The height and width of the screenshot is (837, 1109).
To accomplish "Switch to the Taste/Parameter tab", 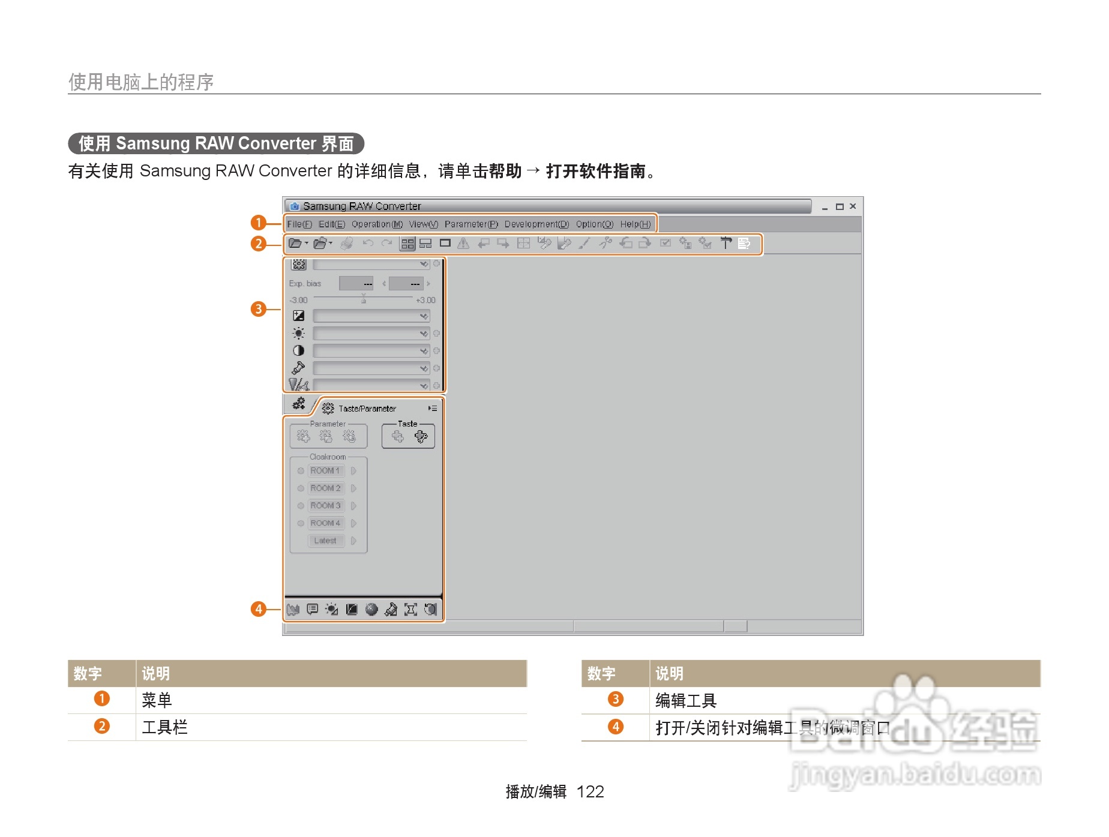I will (x=360, y=409).
